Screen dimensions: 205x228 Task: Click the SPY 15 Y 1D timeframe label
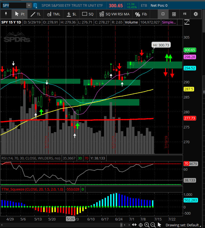pyautogui.click(x=11, y=22)
